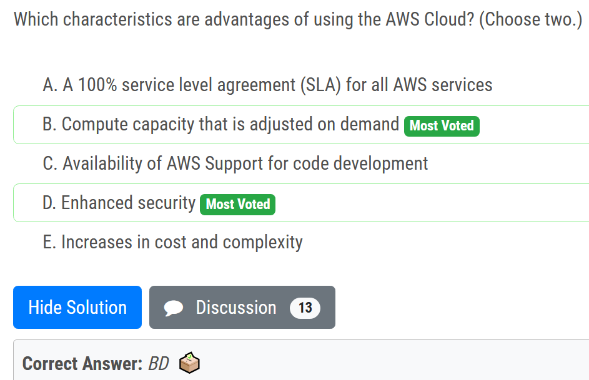This screenshot has width=589, height=380.
Task: Click the Most Voted badge on option D
Action: [x=237, y=204]
